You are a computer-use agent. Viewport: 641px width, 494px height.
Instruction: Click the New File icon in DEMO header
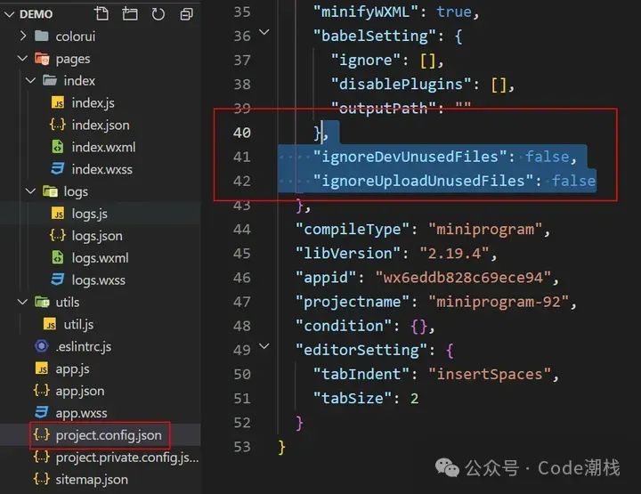pos(101,14)
